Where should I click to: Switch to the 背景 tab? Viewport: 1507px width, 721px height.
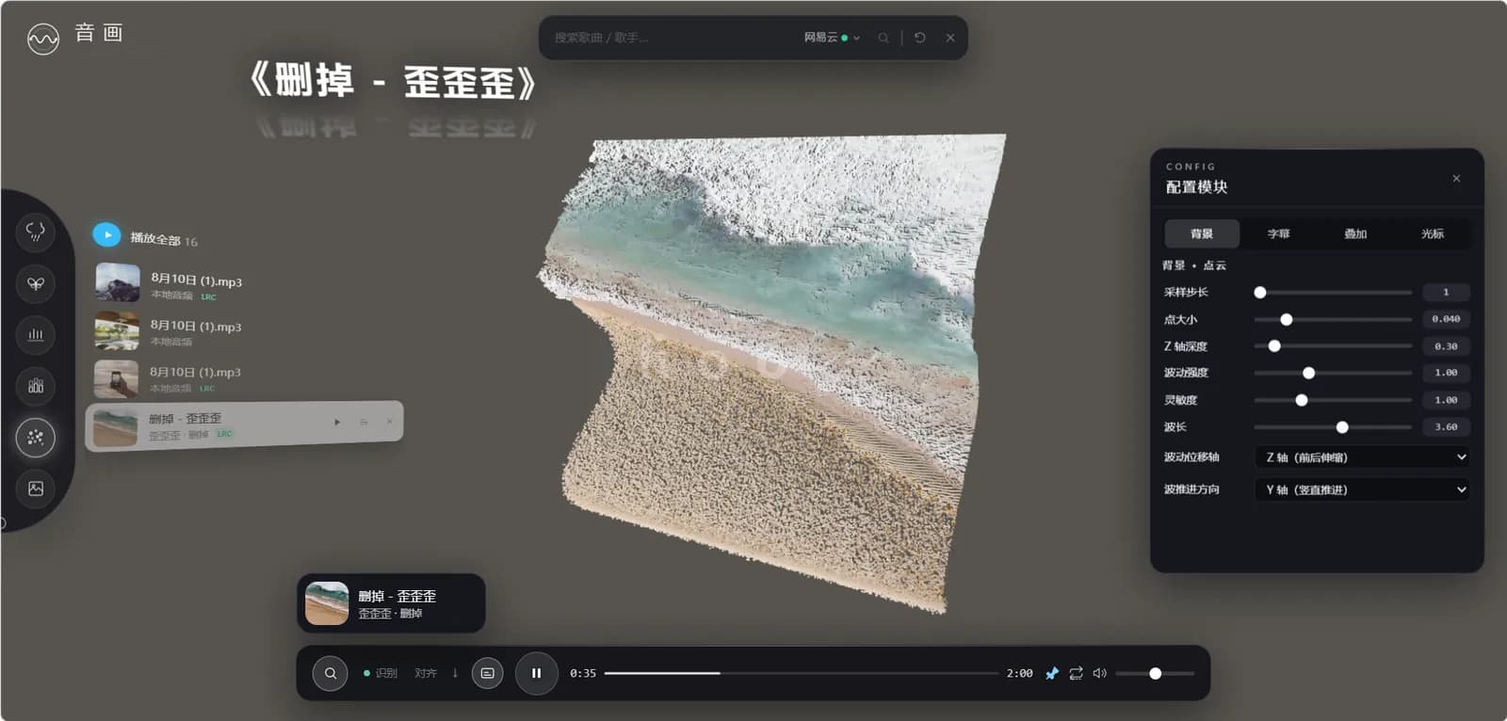point(1202,233)
